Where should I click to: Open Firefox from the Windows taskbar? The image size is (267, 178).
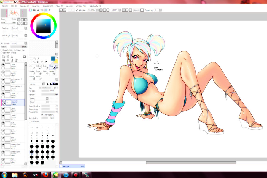45,175
